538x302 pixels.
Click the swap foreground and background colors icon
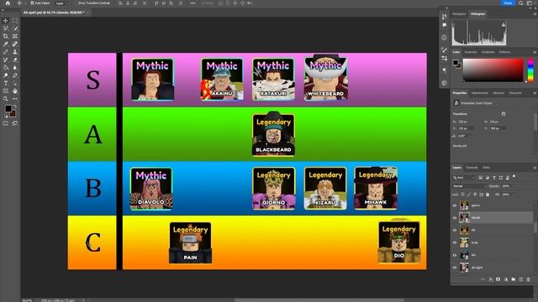15,107
